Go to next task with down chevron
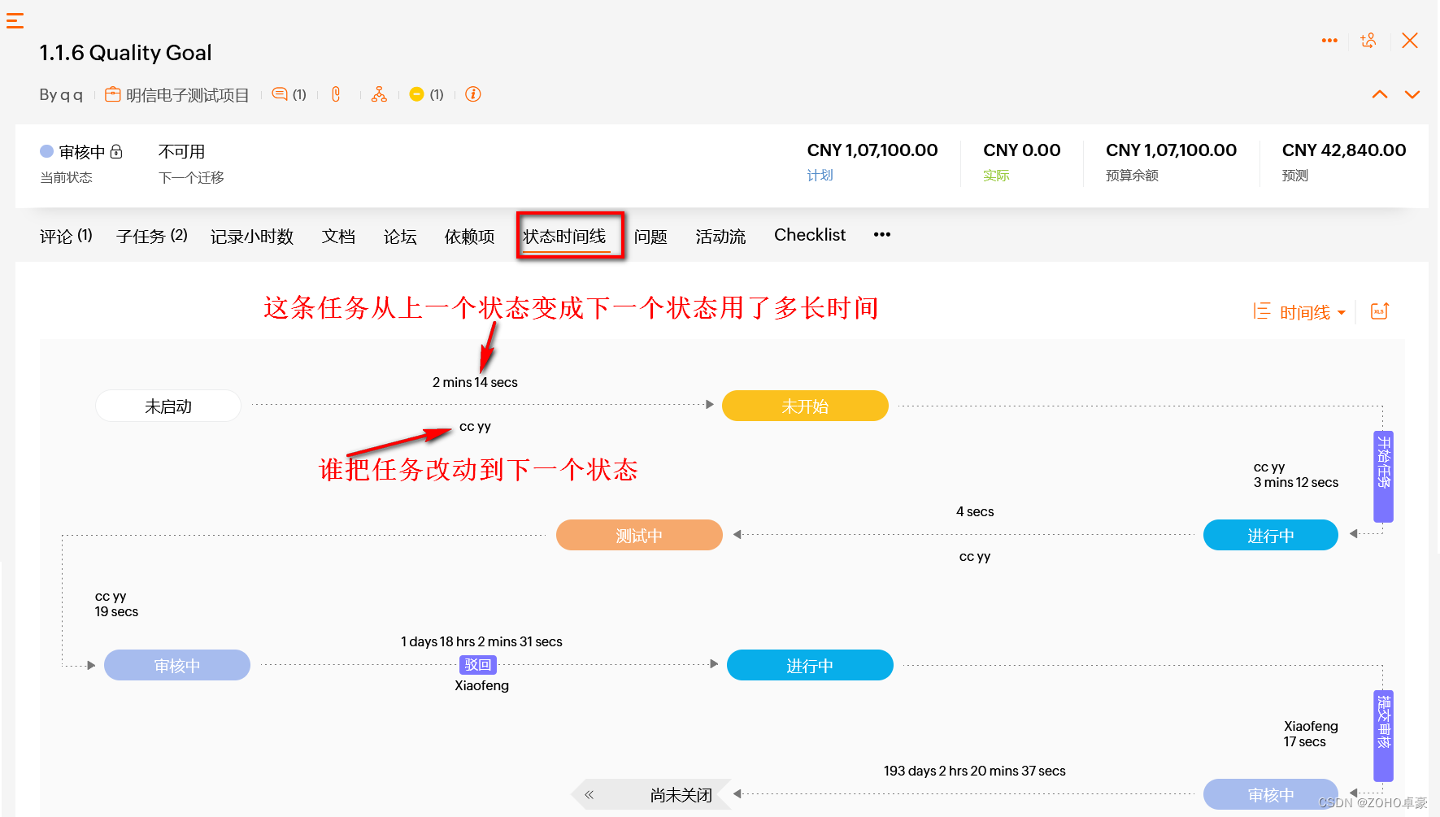The height and width of the screenshot is (817, 1440). click(1412, 94)
